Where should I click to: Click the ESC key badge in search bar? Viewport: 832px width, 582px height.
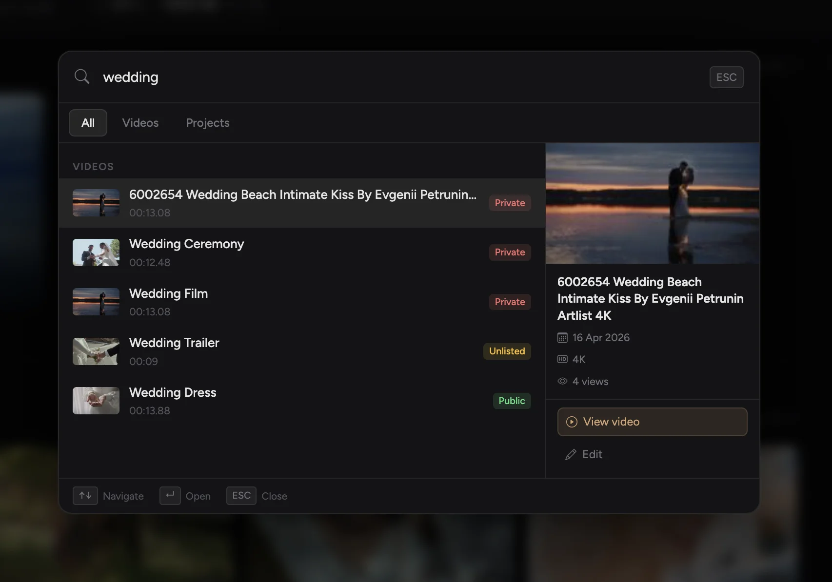pos(726,77)
